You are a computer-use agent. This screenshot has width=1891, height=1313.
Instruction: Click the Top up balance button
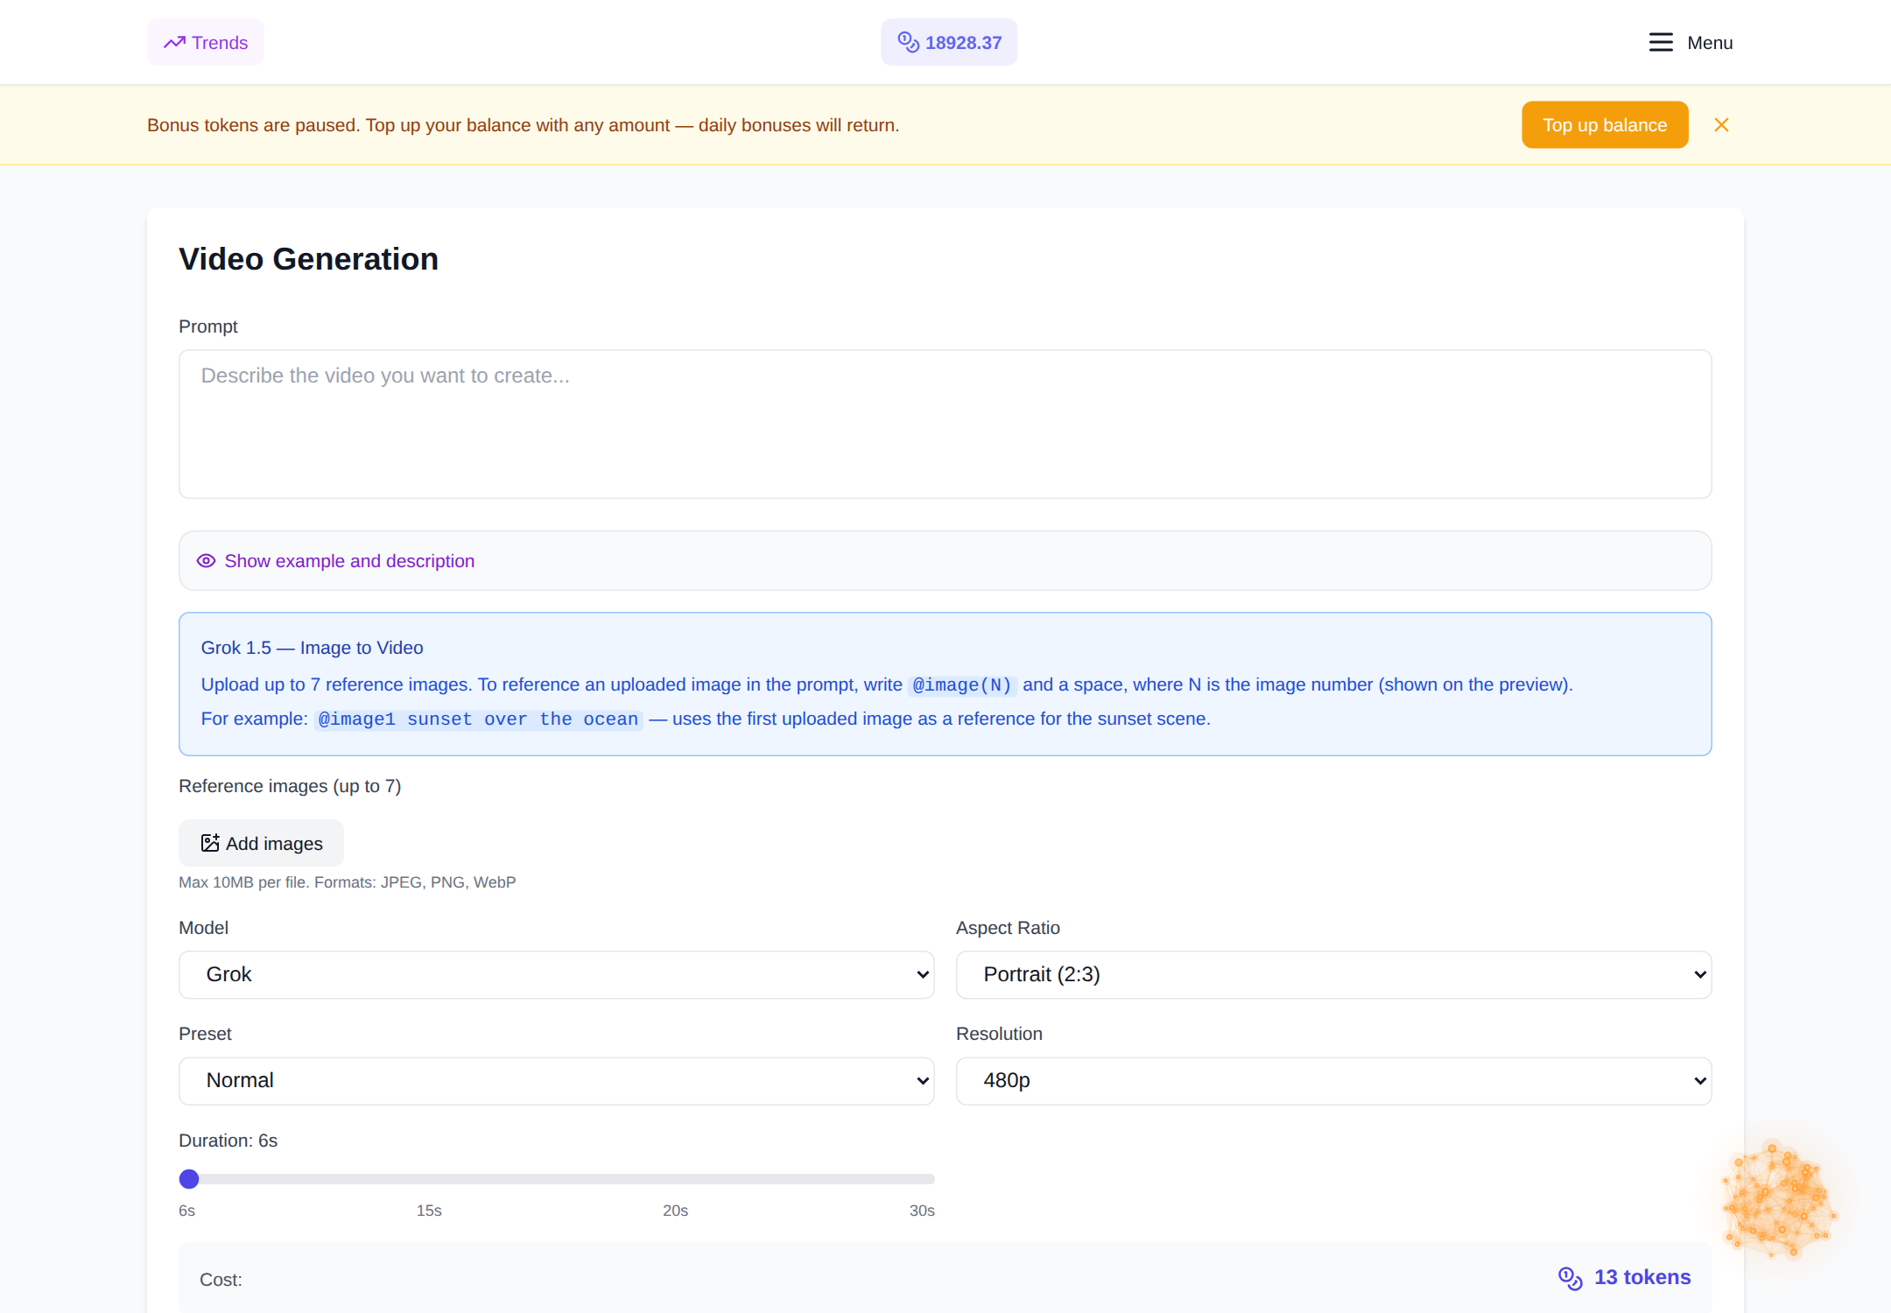[1604, 125]
